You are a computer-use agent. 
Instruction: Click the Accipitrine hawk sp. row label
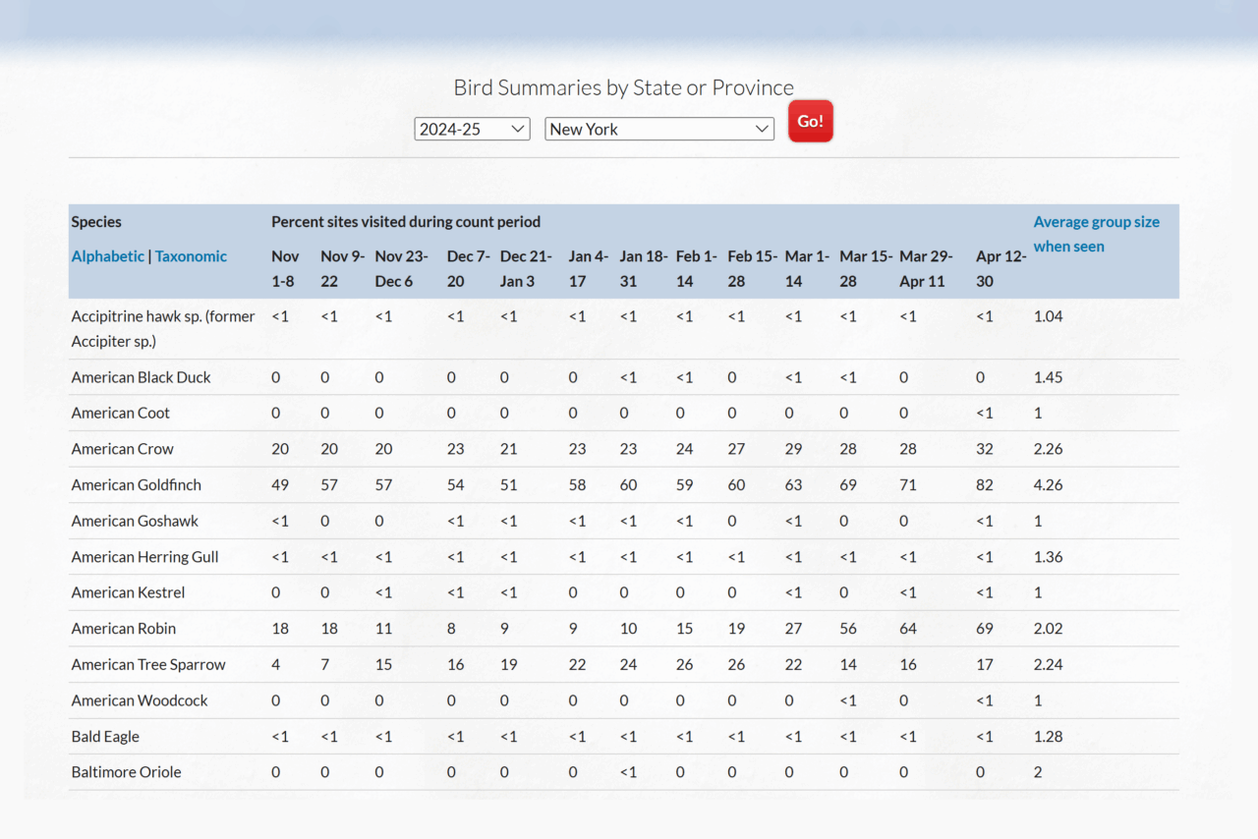(162, 328)
